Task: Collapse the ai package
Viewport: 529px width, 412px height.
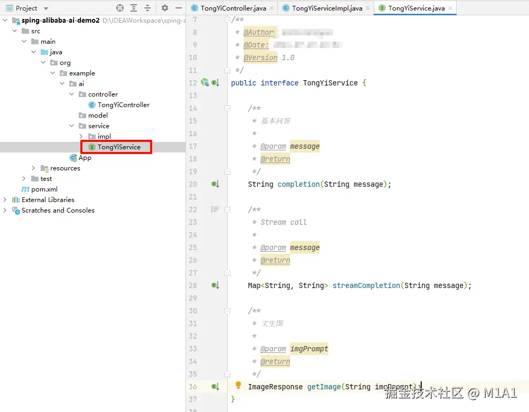Action: coord(62,83)
